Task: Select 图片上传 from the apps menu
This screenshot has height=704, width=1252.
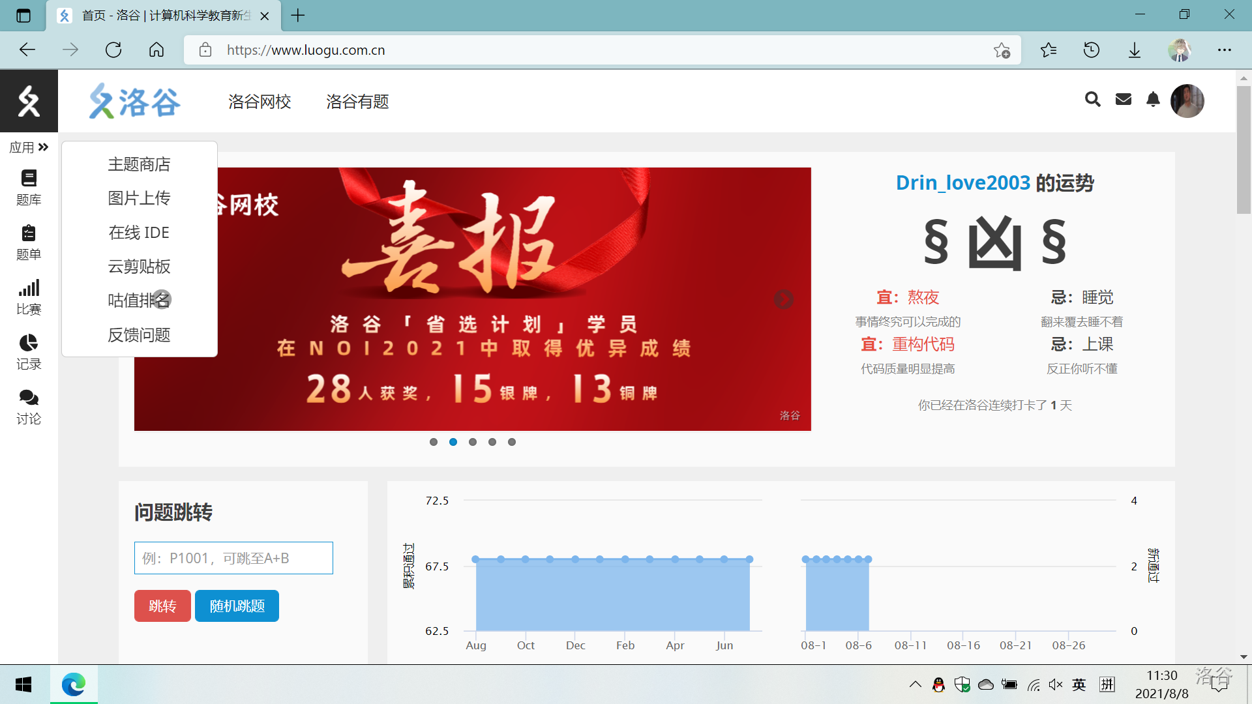Action: click(x=139, y=198)
